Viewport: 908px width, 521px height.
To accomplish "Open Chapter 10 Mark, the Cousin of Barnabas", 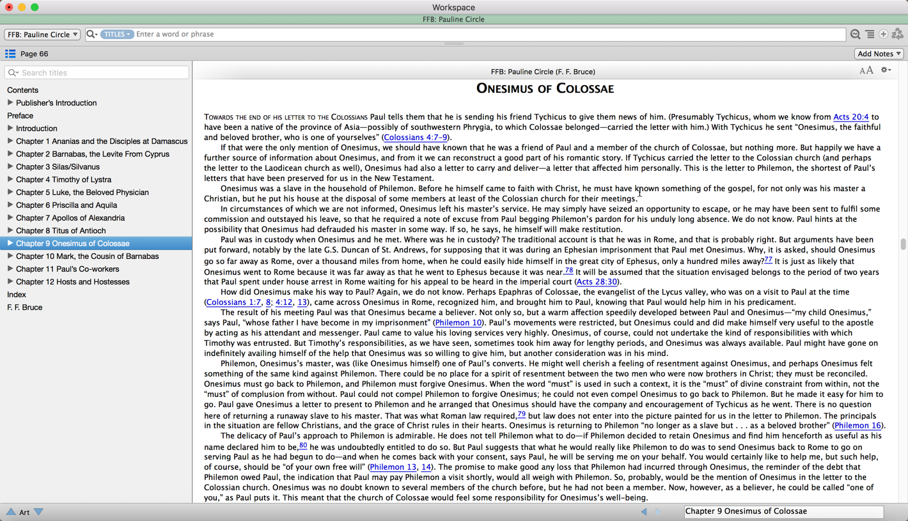I will coord(88,256).
